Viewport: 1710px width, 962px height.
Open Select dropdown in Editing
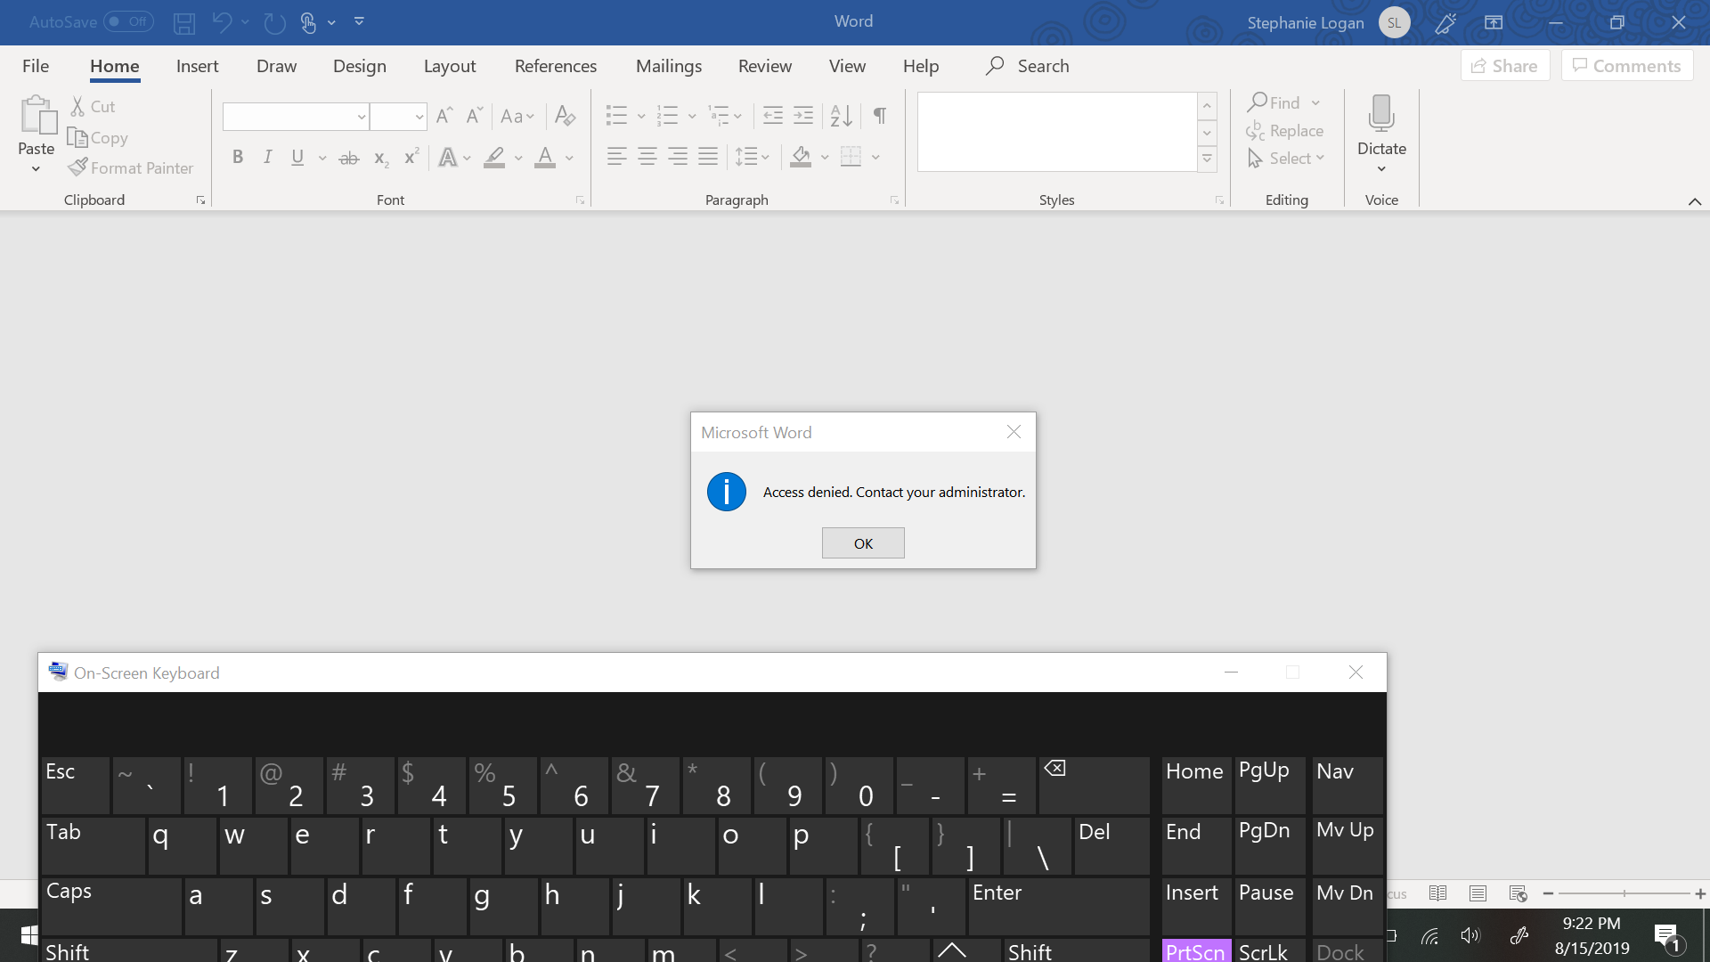(1287, 158)
